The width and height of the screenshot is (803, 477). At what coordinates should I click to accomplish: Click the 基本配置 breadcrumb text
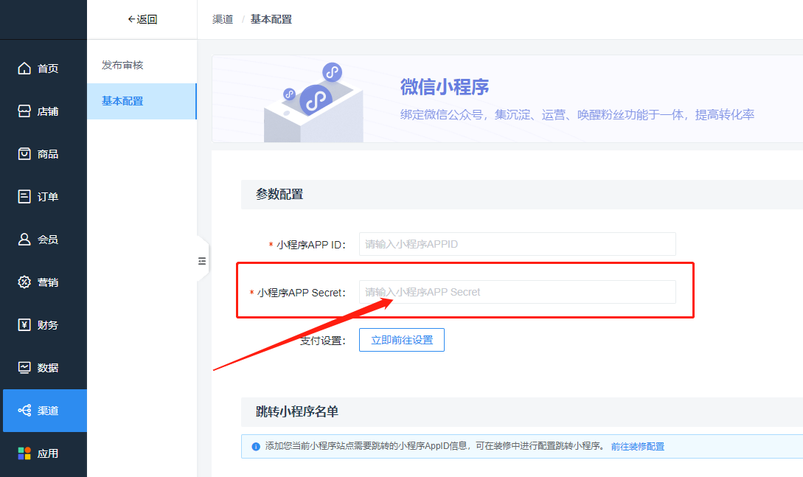click(271, 19)
